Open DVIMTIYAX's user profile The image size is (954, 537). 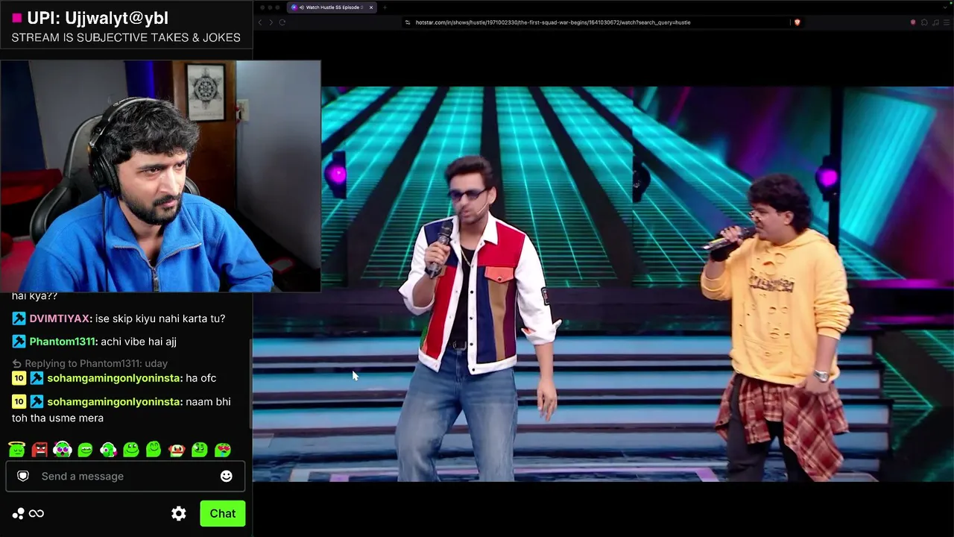tap(60, 318)
